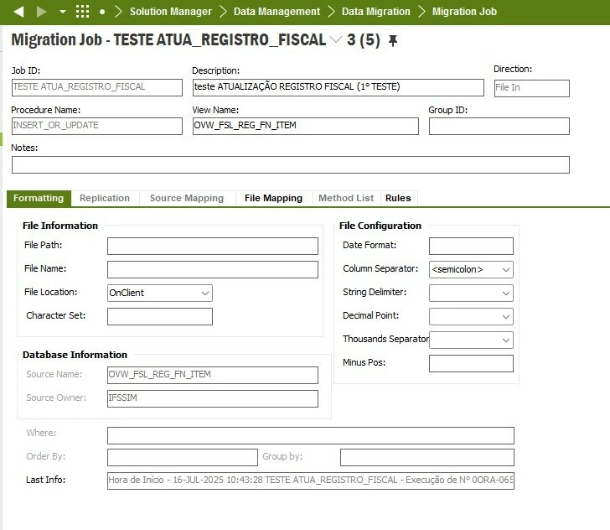Image resolution: width=610 pixels, height=530 pixels.
Task: Switch to File Mapping tab
Action: click(x=273, y=198)
